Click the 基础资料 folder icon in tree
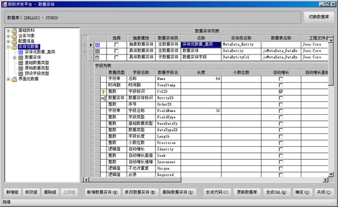The width and height of the screenshot is (338, 207). tap(14, 30)
